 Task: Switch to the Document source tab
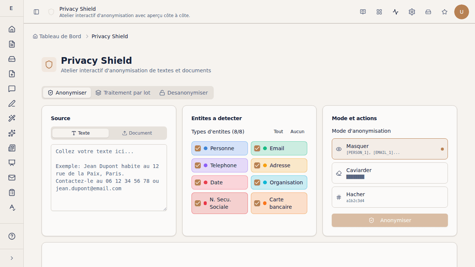point(137,133)
